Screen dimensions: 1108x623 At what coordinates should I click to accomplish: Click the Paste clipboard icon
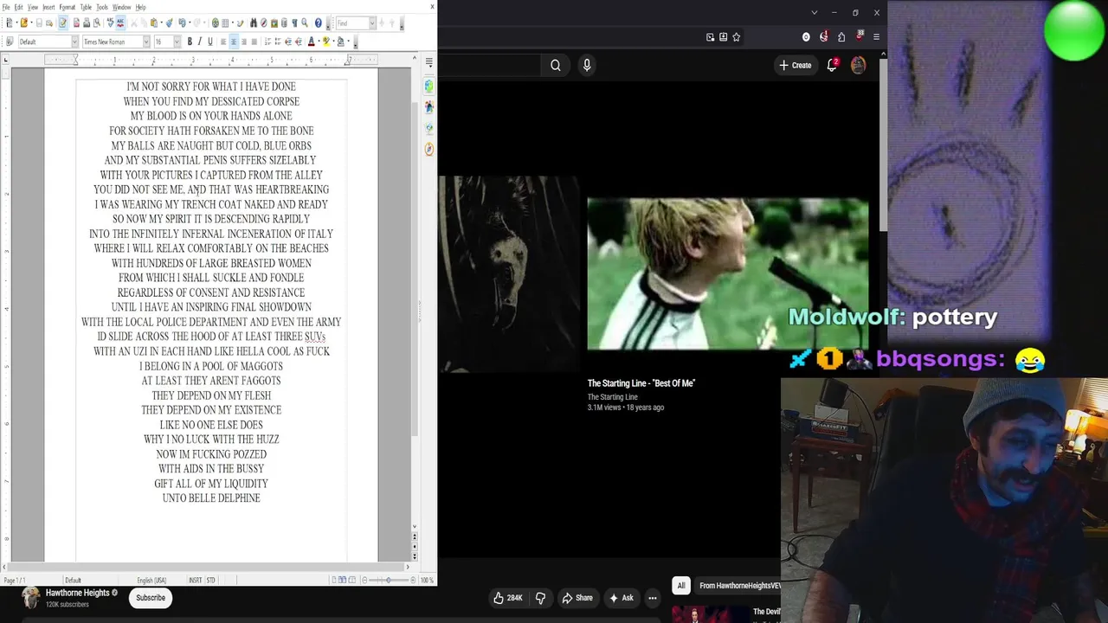154,23
